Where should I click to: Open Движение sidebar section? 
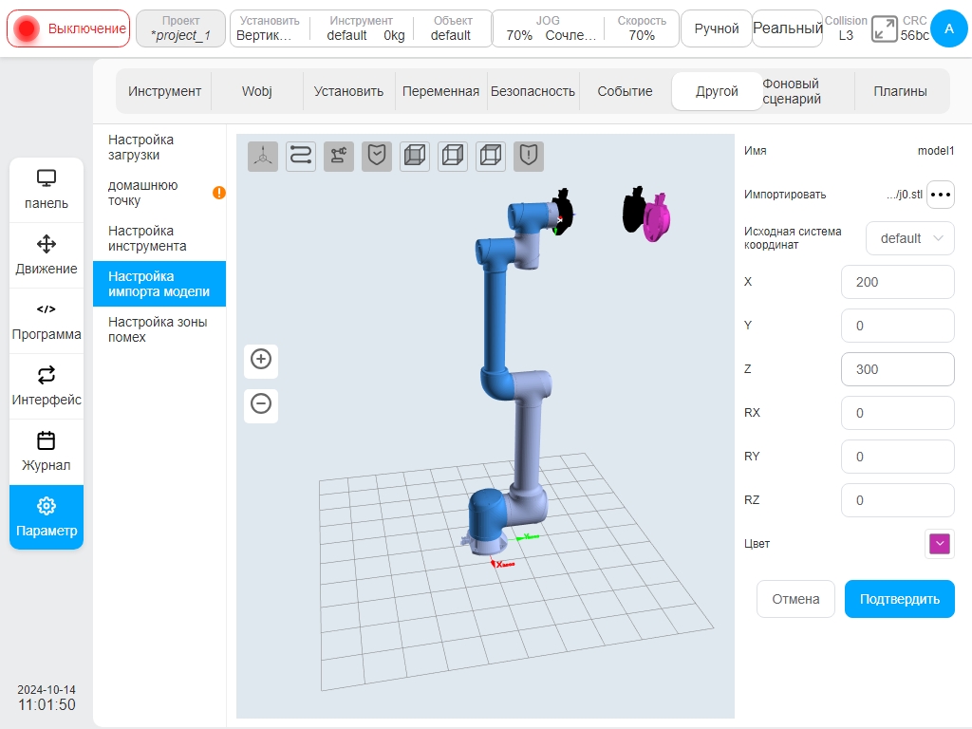tap(47, 255)
